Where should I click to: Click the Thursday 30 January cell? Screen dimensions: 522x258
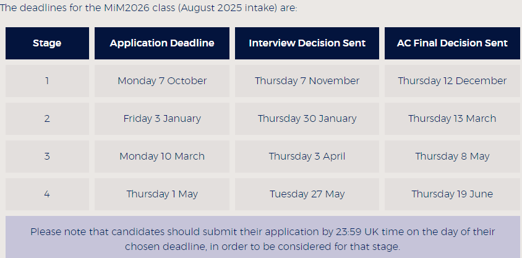(307, 119)
